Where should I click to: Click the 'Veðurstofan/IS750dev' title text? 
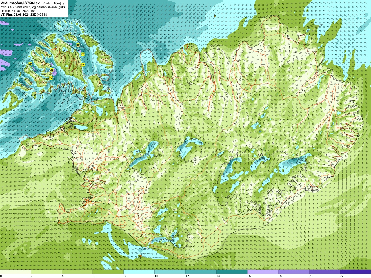[20, 3]
